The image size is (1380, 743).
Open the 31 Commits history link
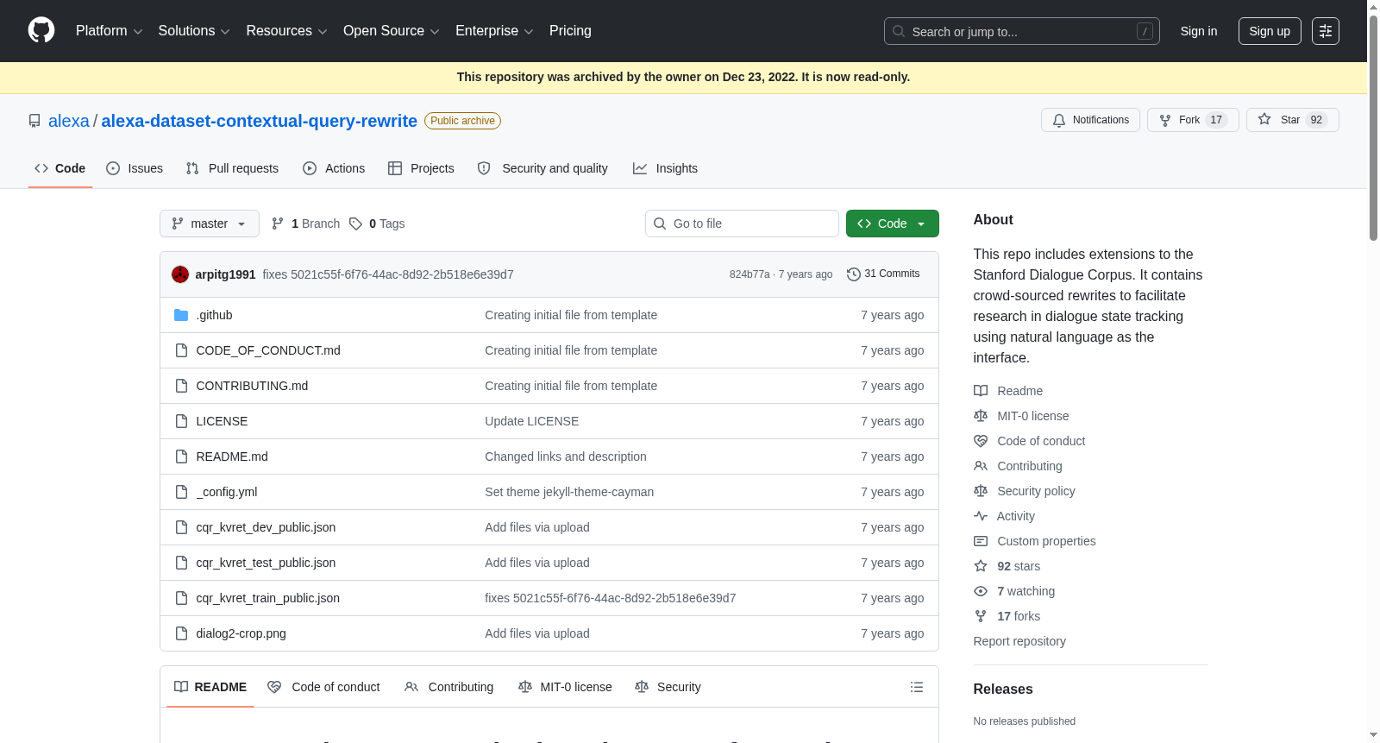tap(883, 274)
